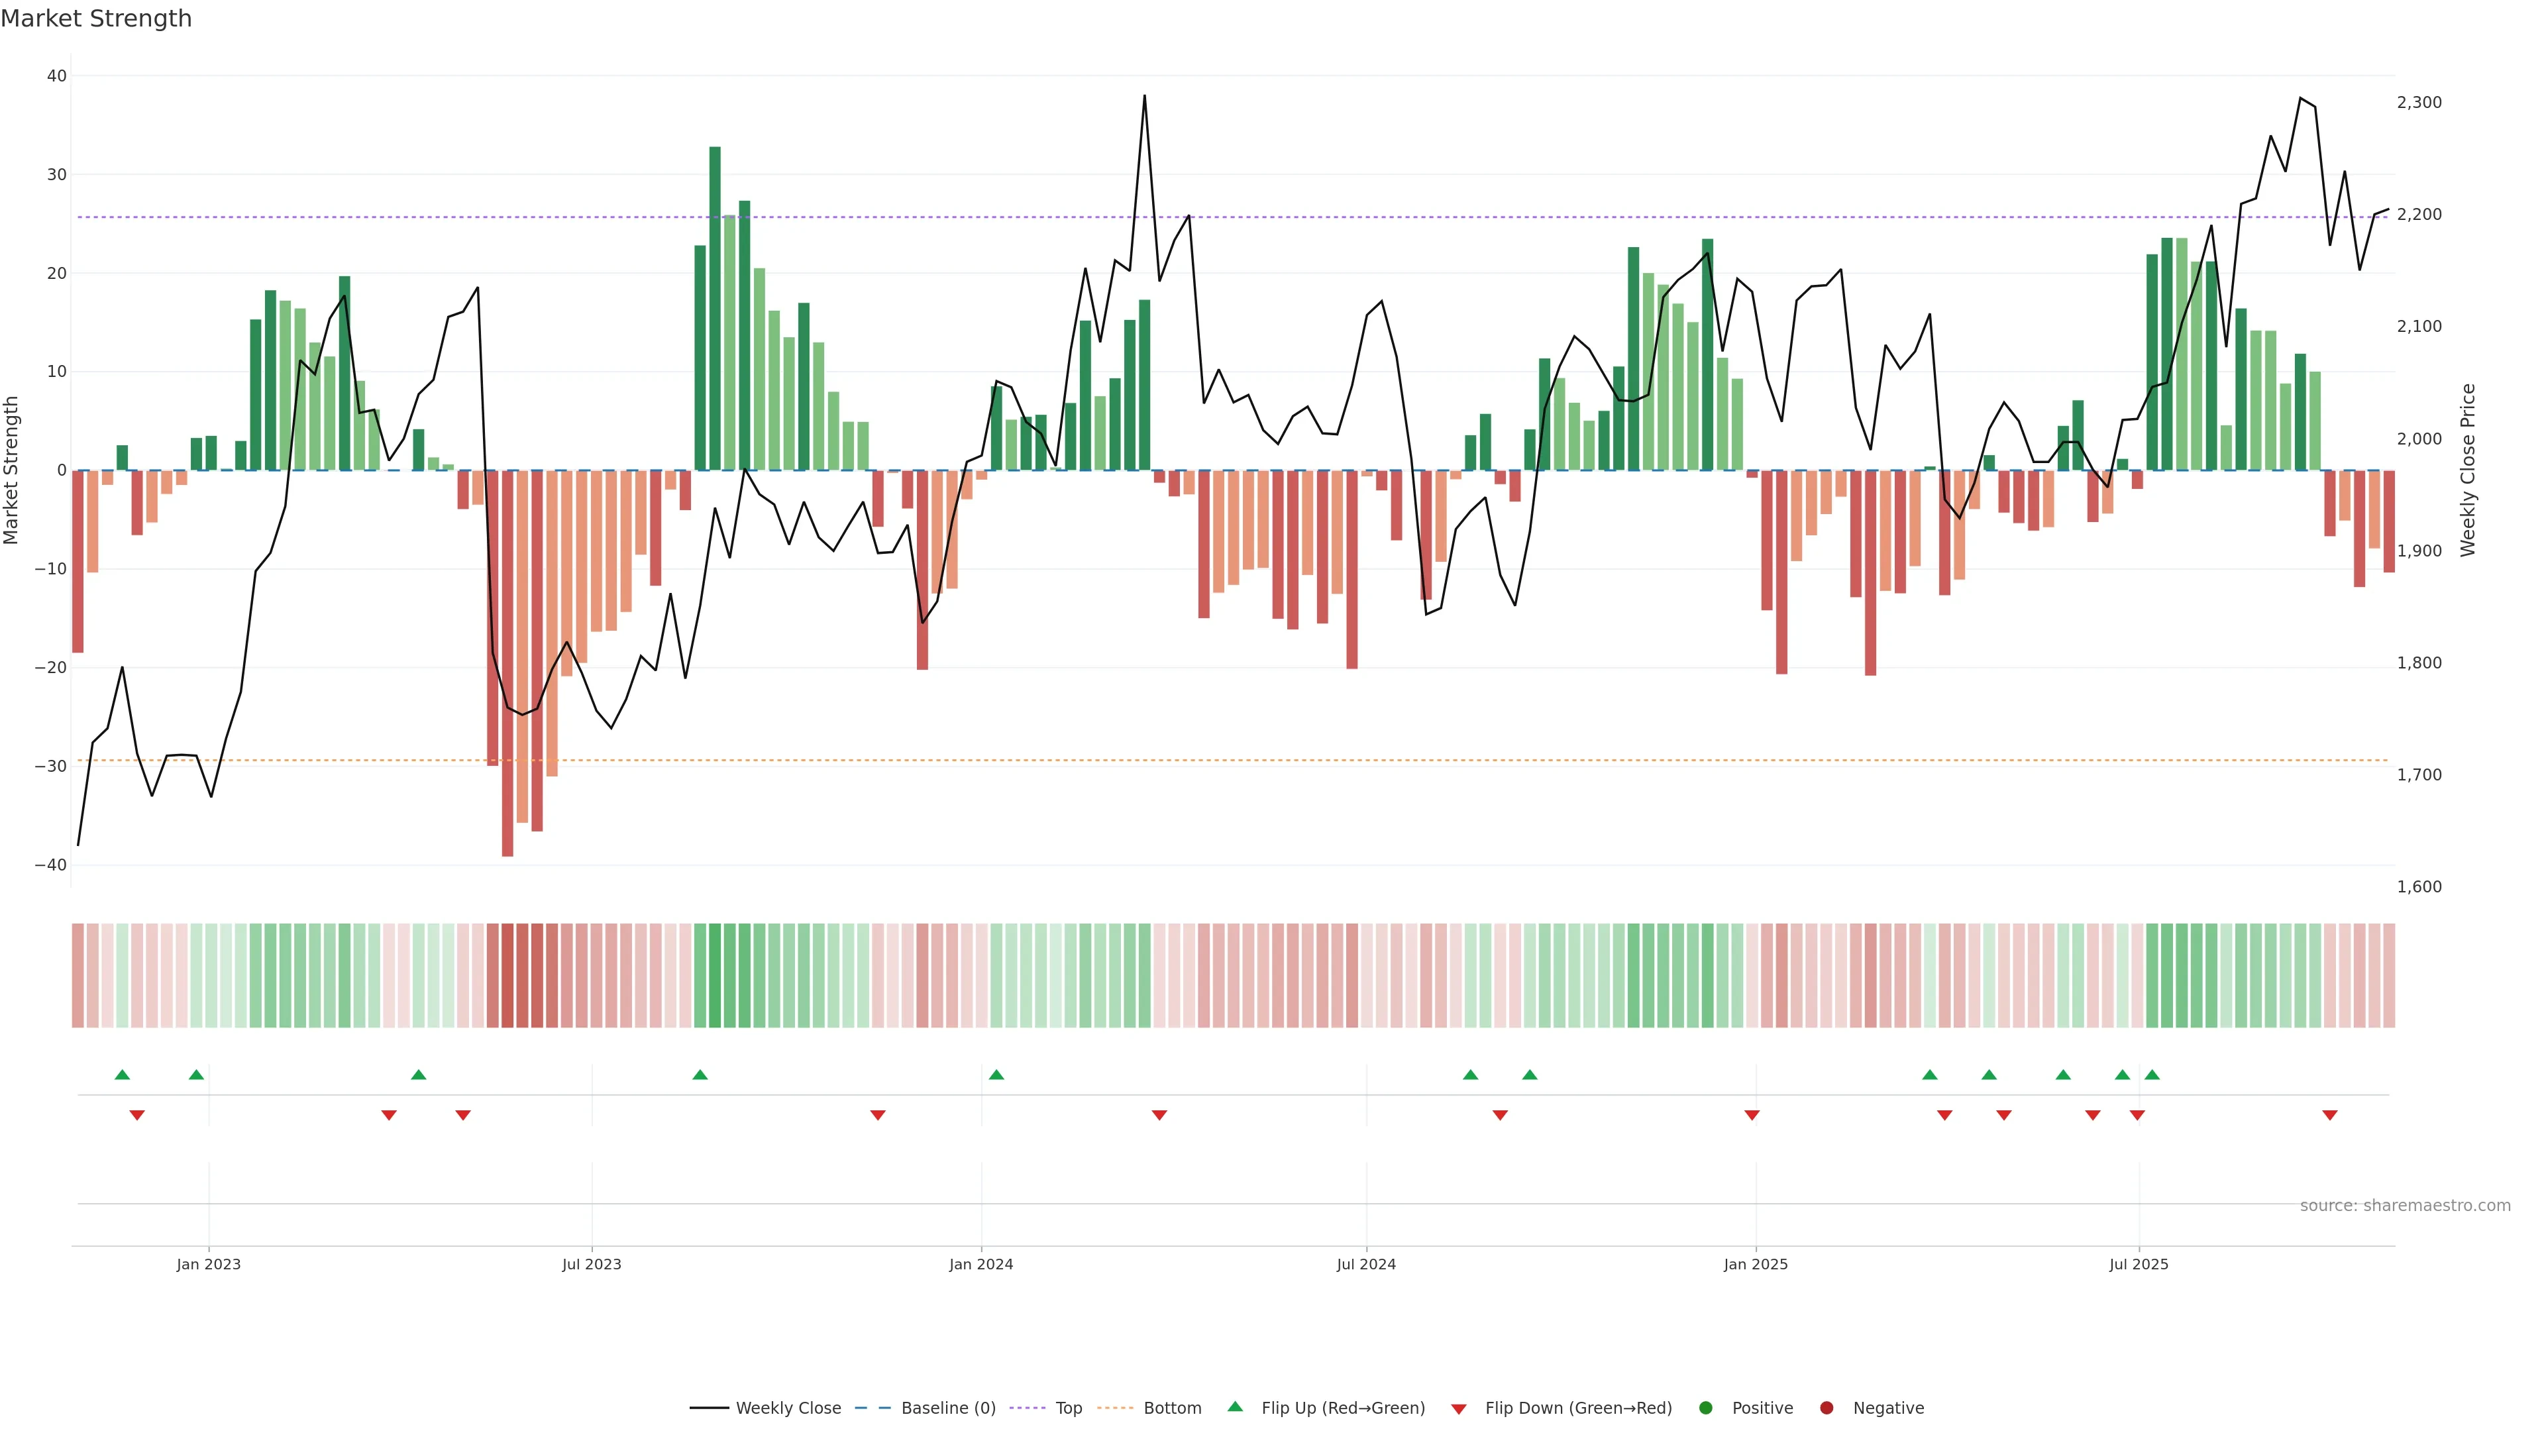The width and height of the screenshot is (2544, 1431).
Task: Click the Market Strength chart title
Action: click(x=96, y=19)
